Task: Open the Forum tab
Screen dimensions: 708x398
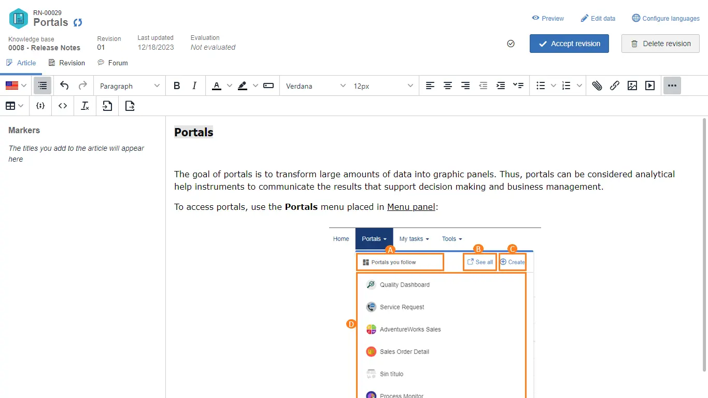Action: click(x=112, y=63)
